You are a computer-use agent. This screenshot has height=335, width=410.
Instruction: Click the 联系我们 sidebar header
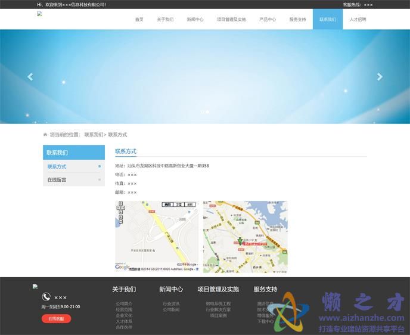74,153
